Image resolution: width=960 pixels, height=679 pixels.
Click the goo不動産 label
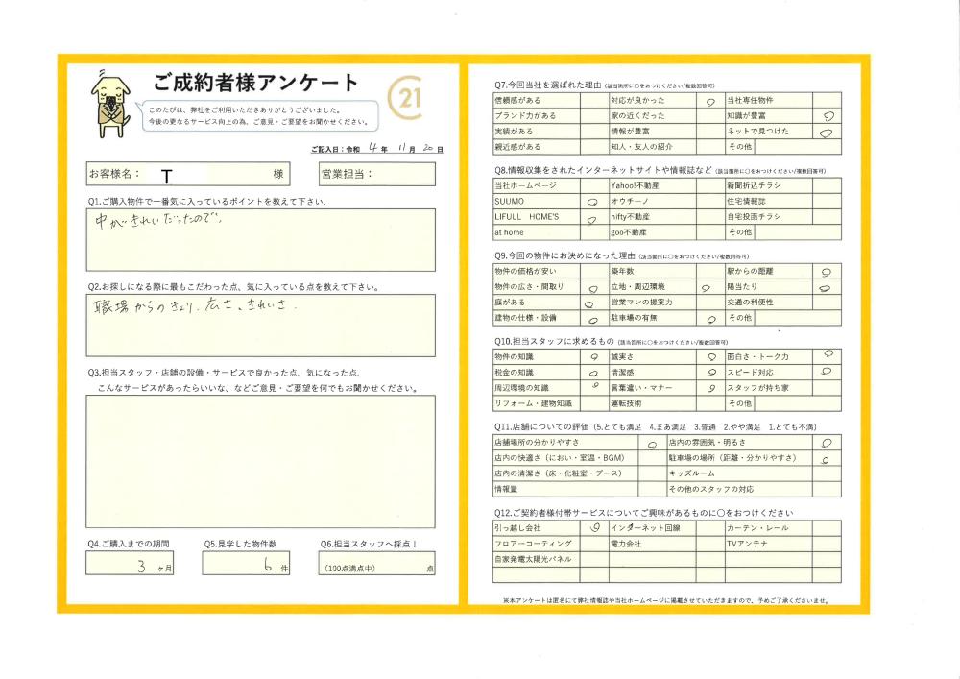pos(629,232)
